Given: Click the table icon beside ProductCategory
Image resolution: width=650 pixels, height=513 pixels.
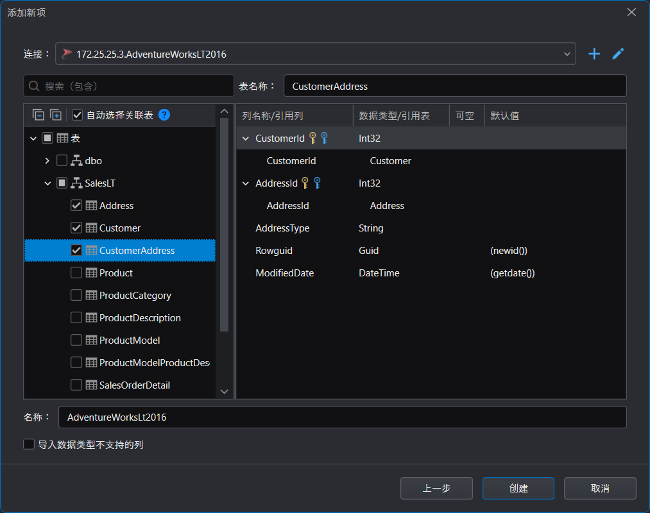Looking at the screenshot, I should [91, 295].
